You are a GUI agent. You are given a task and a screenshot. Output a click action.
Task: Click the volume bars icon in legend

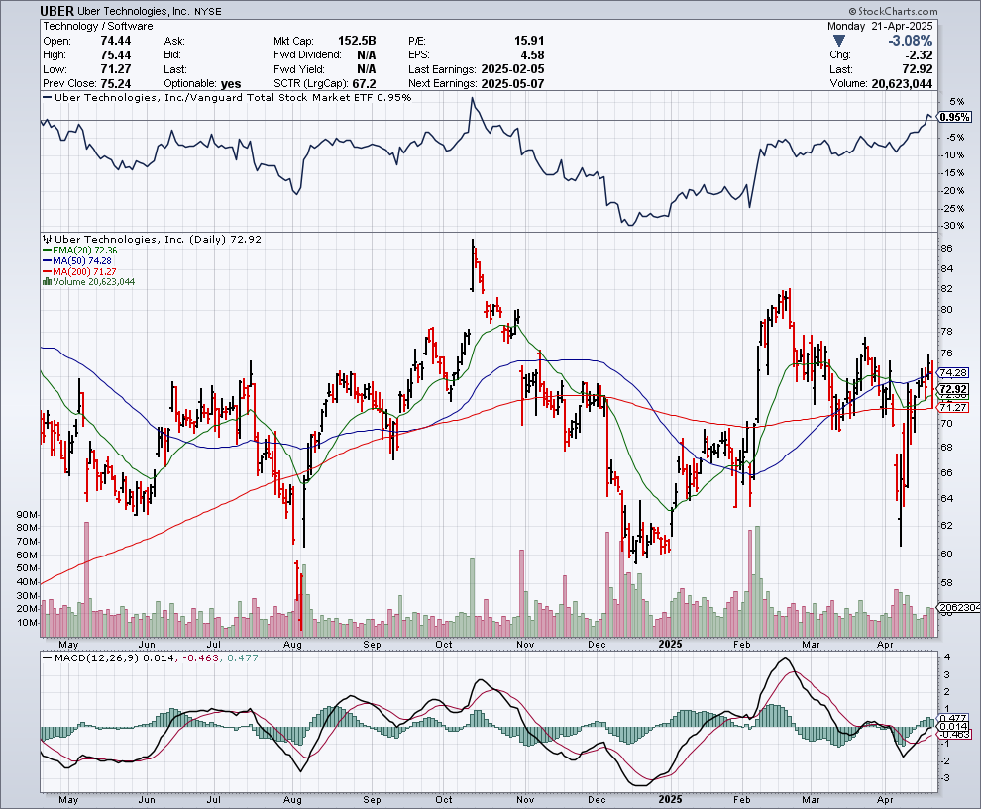tap(44, 282)
